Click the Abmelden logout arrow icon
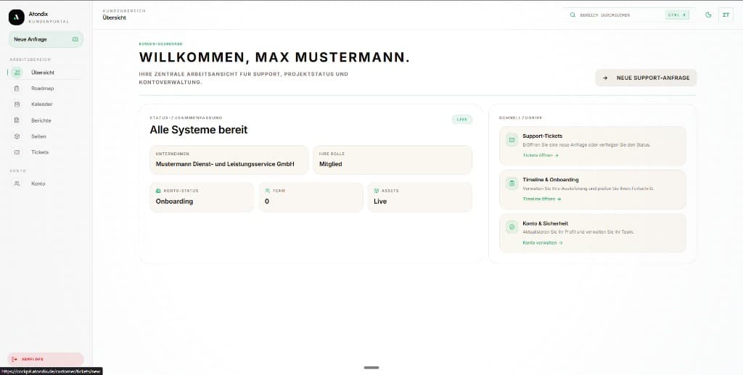Screen dimensions: 743x375 tap(15, 359)
